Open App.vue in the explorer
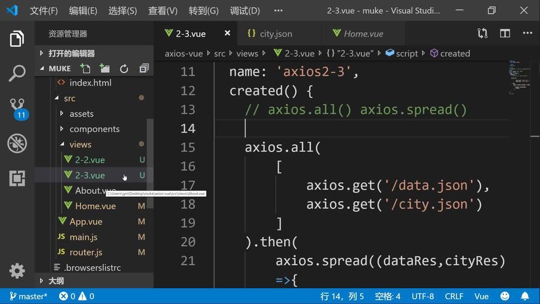 (86, 221)
